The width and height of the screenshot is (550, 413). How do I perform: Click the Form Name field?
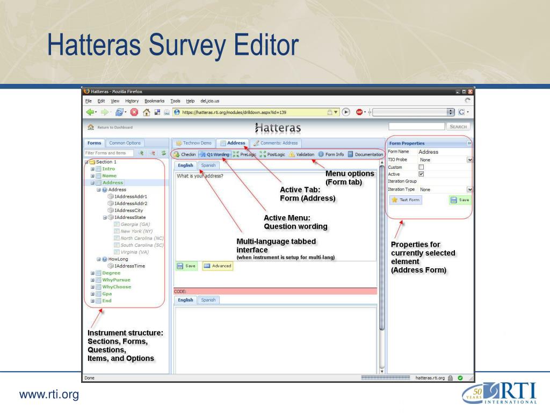point(444,152)
